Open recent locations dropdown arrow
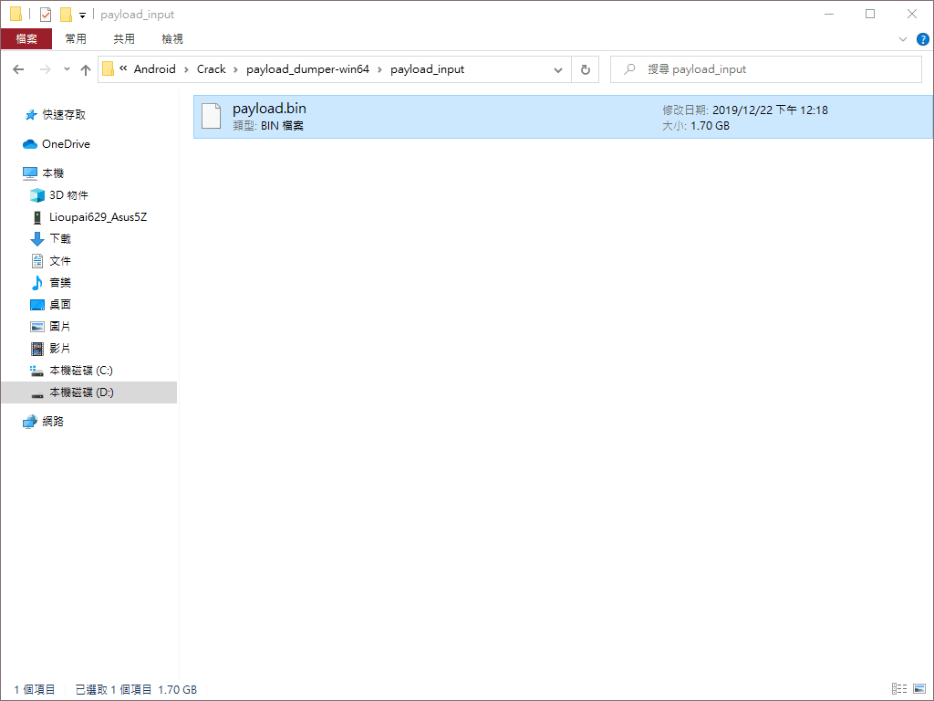Screen dimensions: 934x701 point(67,69)
